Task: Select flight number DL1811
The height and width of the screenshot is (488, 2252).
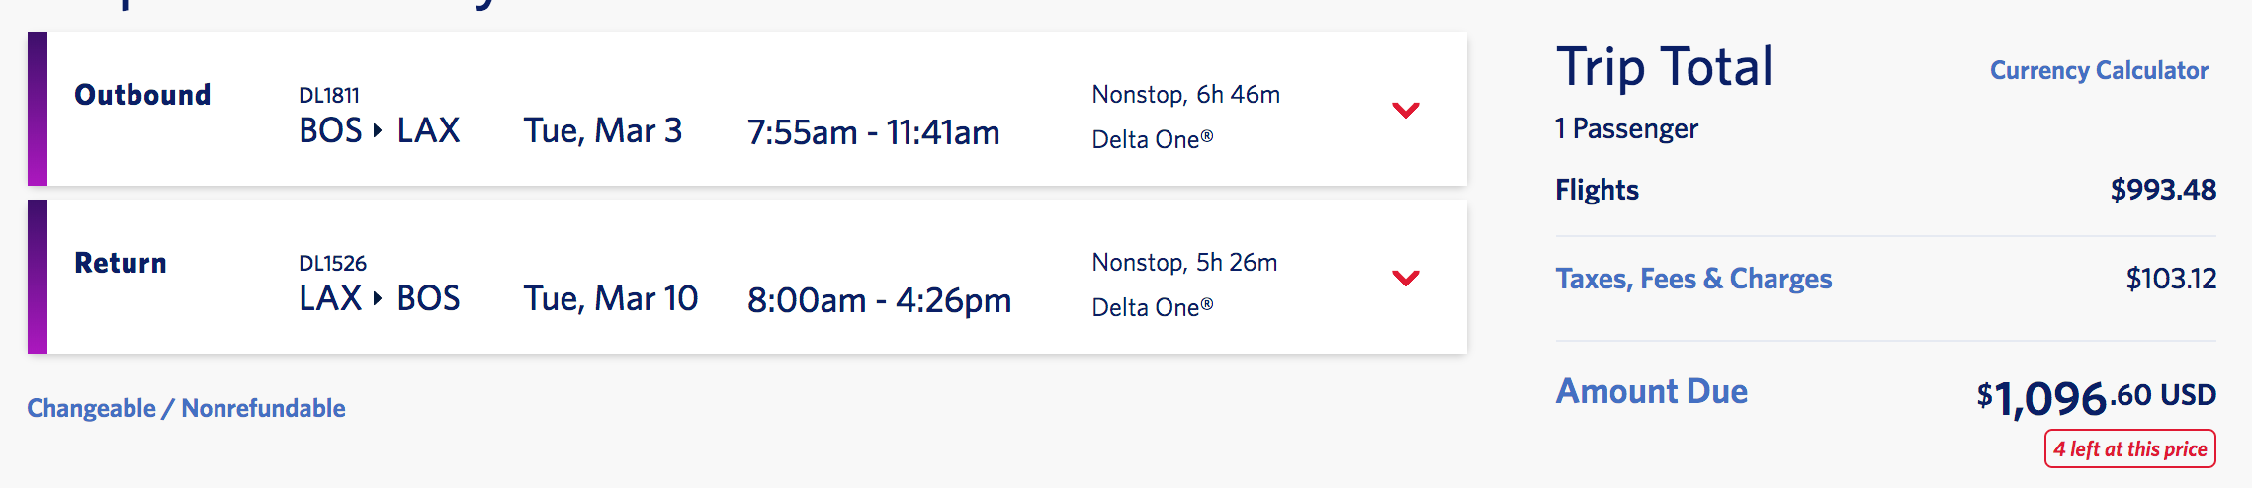Action: [x=329, y=96]
